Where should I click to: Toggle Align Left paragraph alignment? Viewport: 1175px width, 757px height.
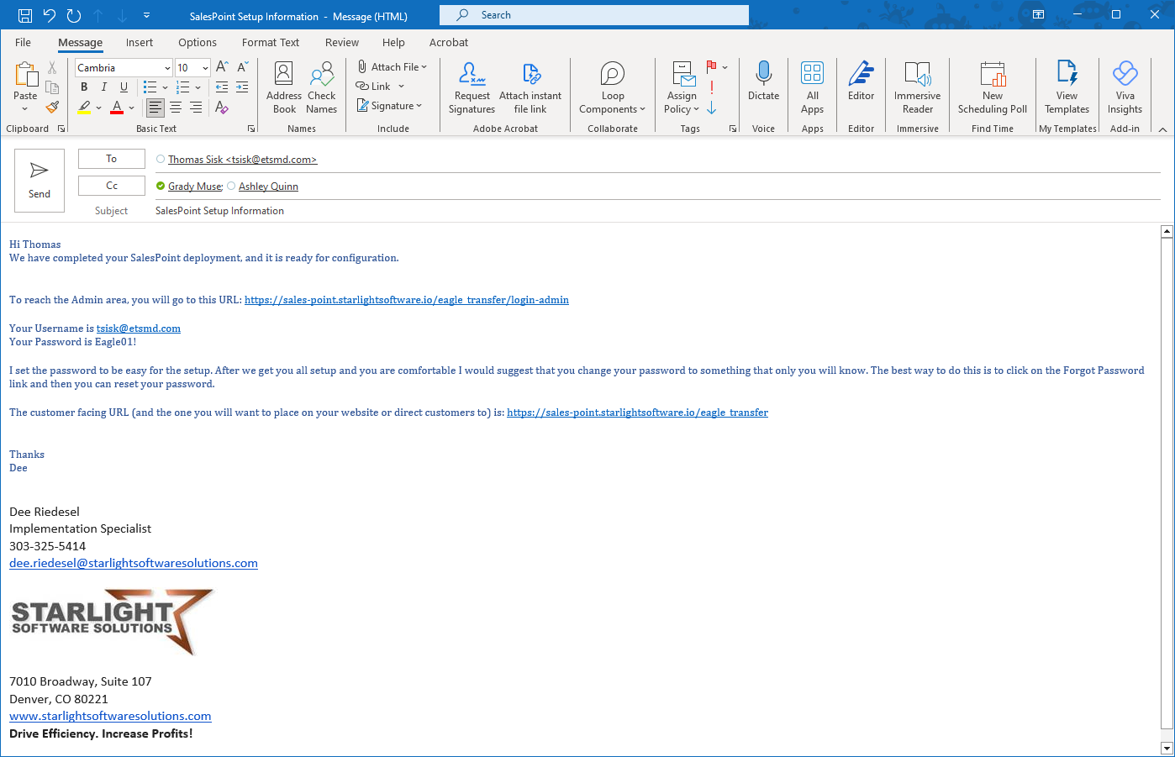pyautogui.click(x=155, y=108)
